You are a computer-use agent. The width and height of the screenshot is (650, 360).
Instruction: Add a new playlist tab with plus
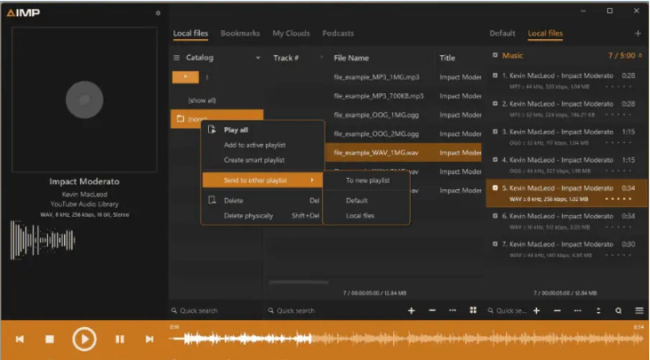point(638,33)
